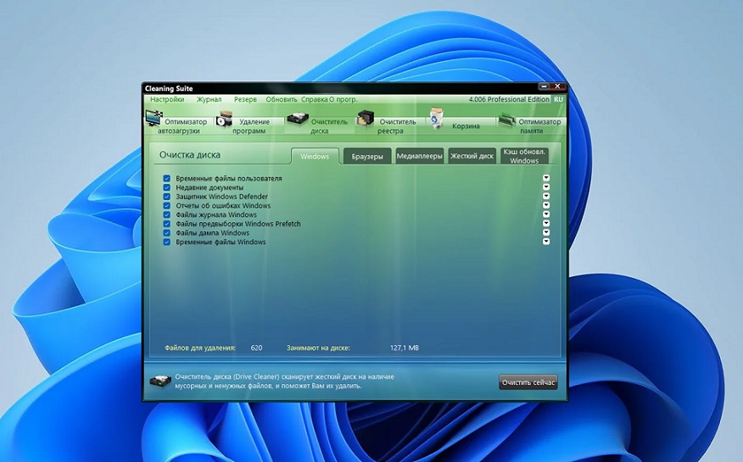This screenshot has height=462, width=743.
Task: Toggle the Защитник Windows Defender checkbox
Action: tap(167, 197)
